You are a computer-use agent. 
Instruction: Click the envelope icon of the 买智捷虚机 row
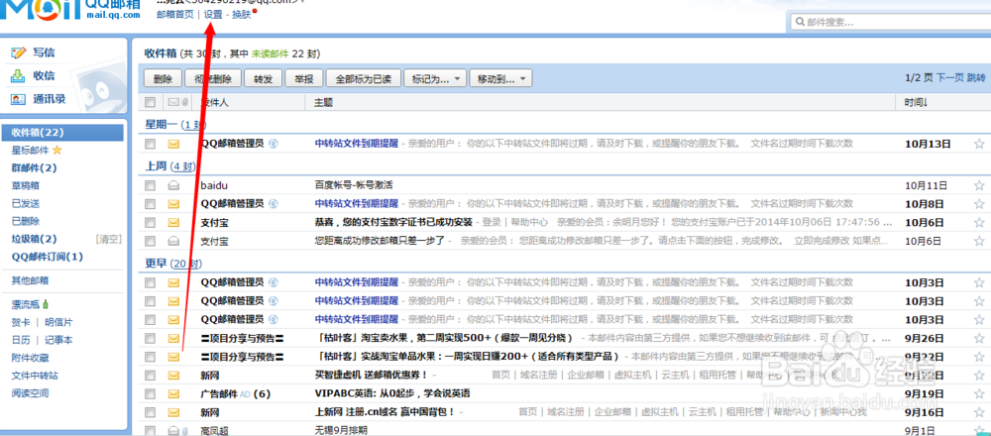click(173, 375)
